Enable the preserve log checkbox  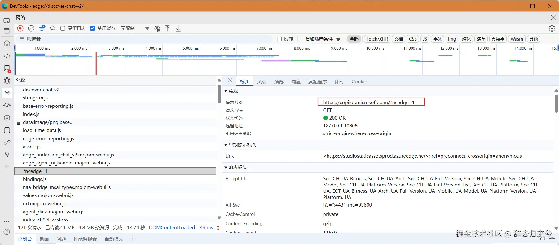click(x=63, y=28)
